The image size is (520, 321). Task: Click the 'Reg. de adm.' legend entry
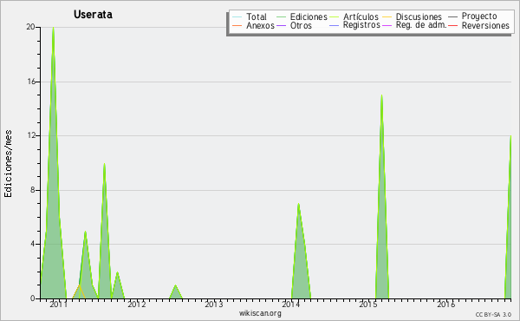(x=414, y=25)
